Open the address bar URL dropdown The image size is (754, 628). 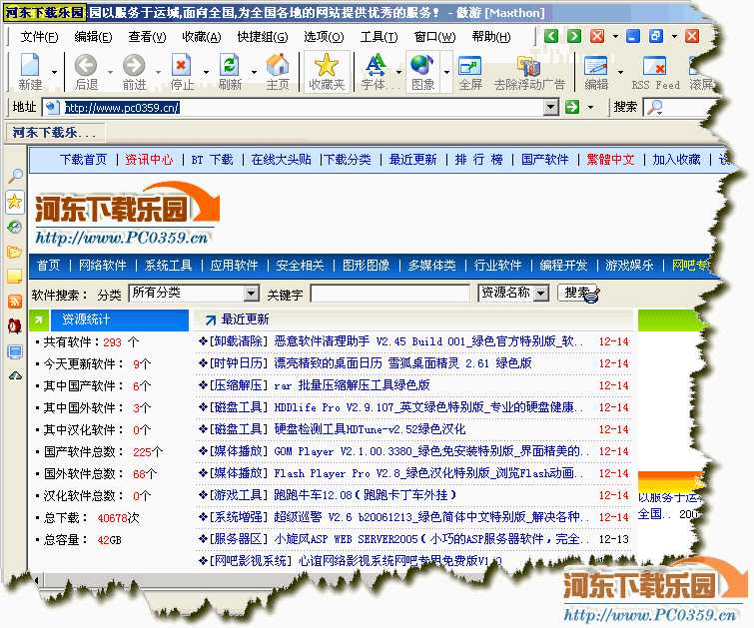[x=551, y=107]
